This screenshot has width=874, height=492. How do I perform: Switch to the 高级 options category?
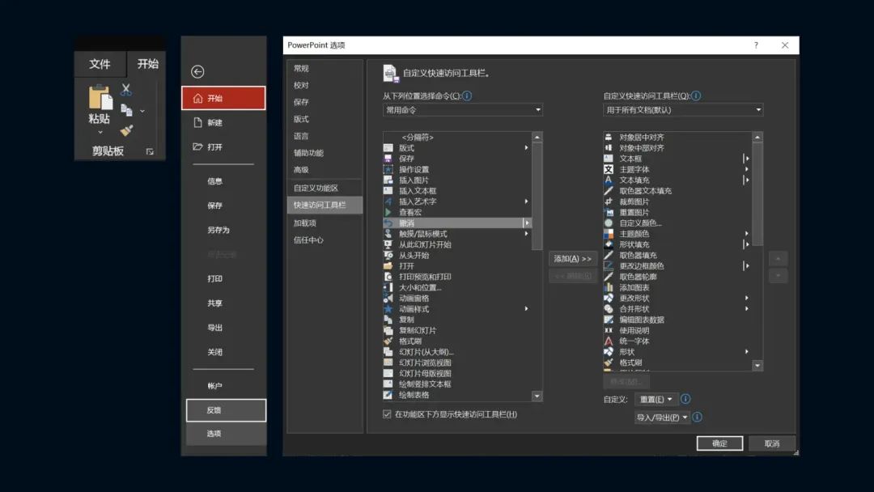[x=325, y=169]
